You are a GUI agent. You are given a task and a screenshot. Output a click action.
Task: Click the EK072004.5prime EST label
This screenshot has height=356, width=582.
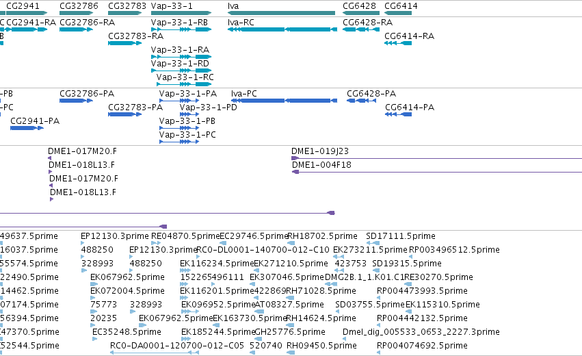point(127,291)
